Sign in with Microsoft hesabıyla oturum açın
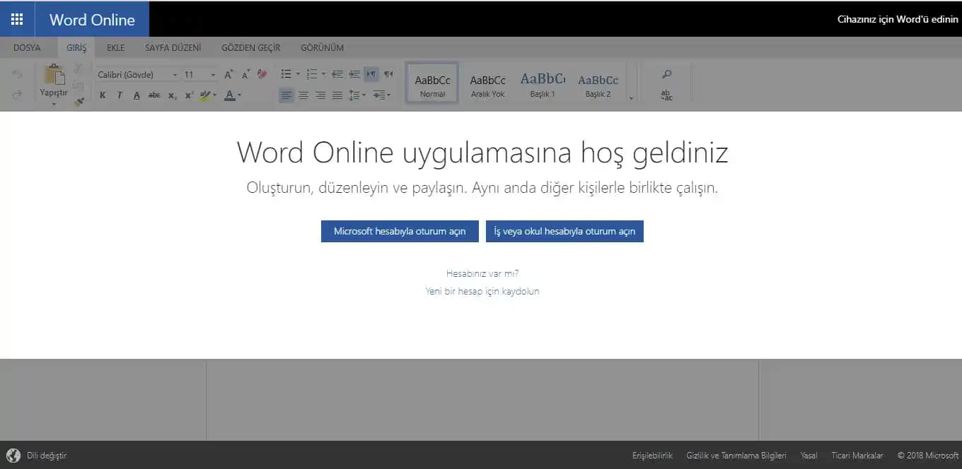Screen dimensions: 962x469 pyautogui.click(x=400, y=231)
